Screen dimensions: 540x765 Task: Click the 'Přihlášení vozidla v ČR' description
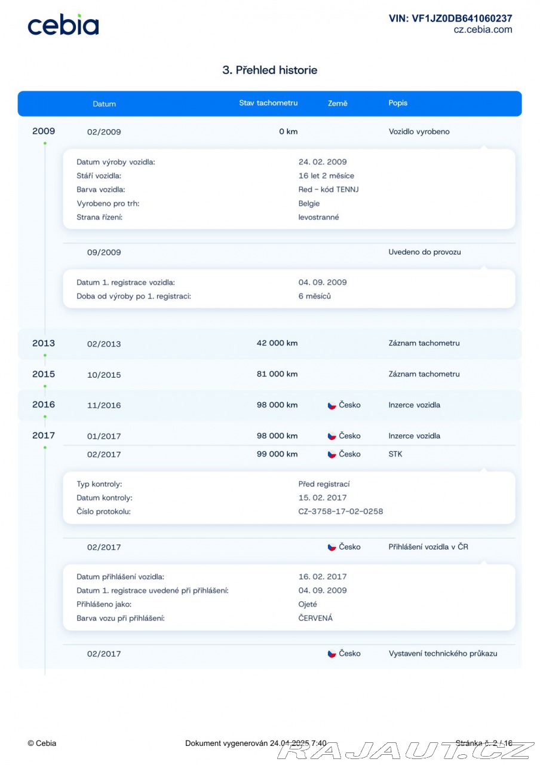click(428, 547)
